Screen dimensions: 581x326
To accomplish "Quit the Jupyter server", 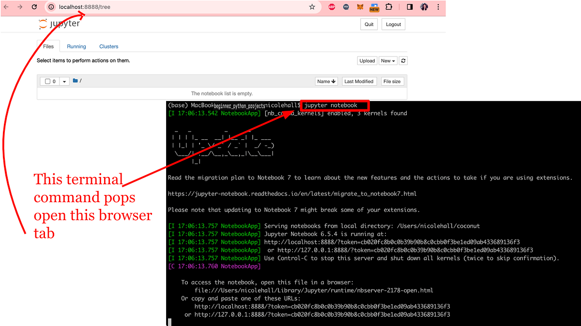I will (x=368, y=24).
